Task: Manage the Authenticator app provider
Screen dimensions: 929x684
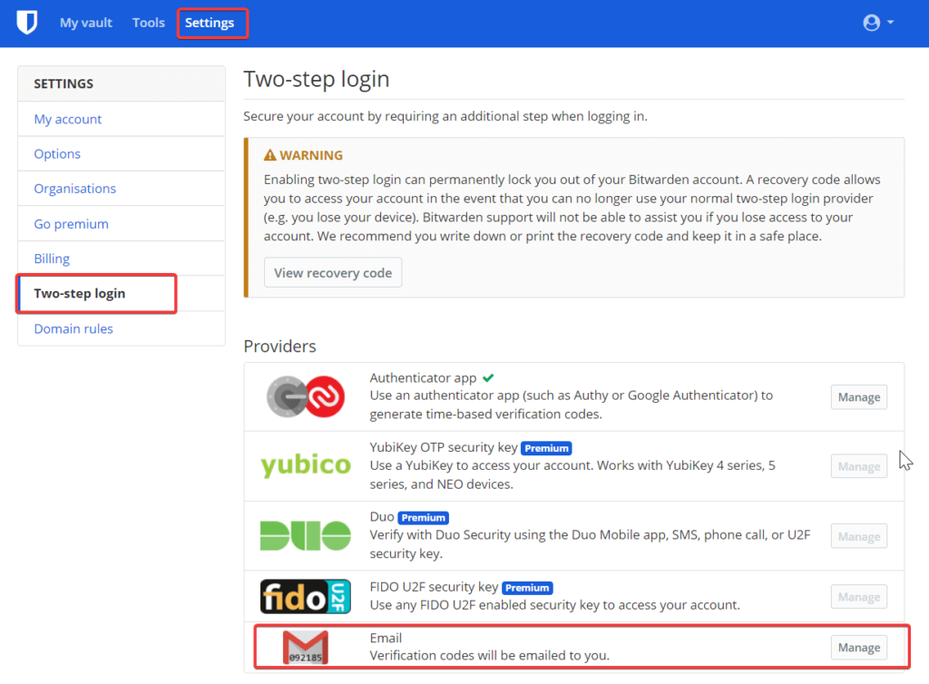Action: (x=858, y=396)
